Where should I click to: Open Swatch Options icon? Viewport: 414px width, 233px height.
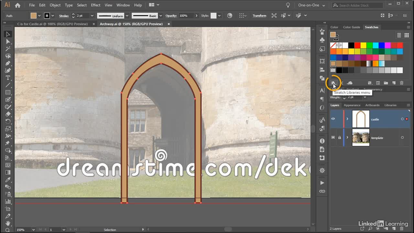(378, 83)
